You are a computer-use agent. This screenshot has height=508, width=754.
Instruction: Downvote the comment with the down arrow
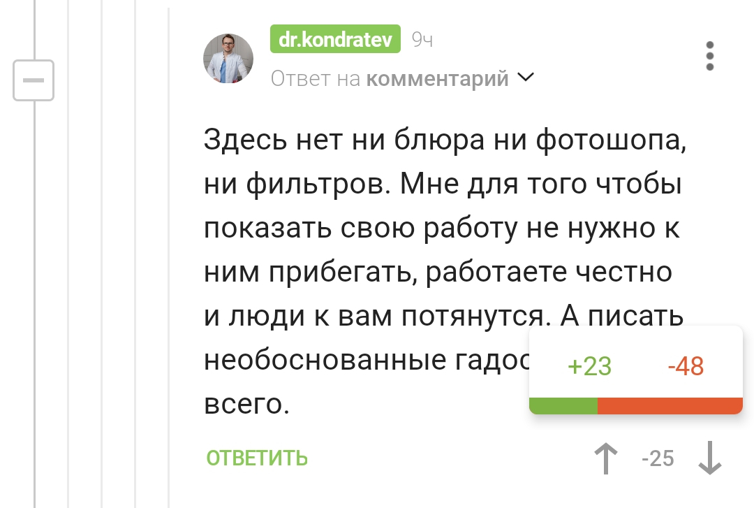point(710,459)
